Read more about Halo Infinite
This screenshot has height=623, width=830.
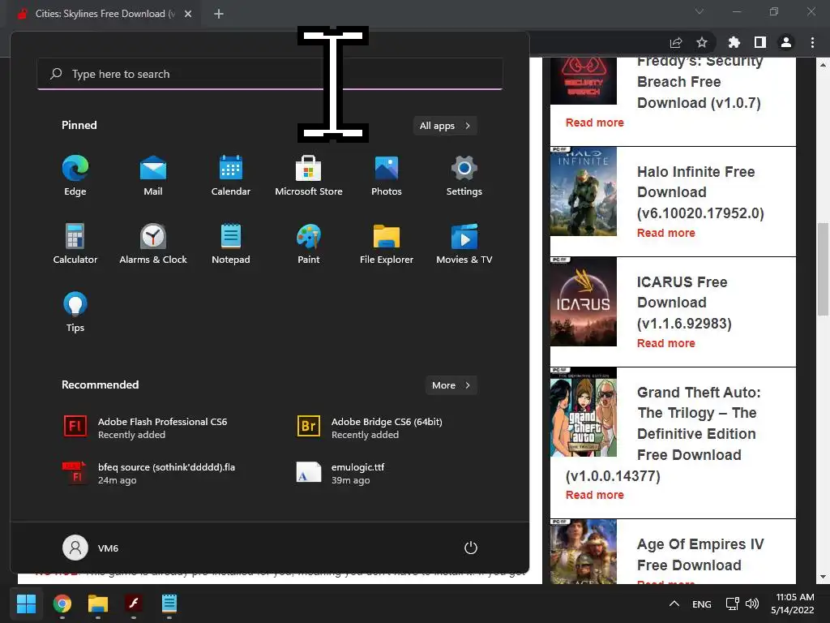tap(666, 233)
